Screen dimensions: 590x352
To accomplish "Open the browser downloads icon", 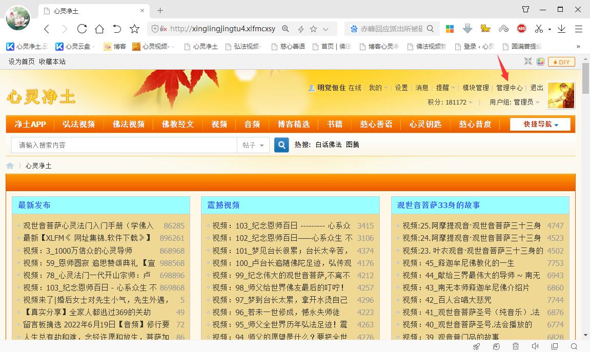I will pyautogui.click(x=561, y=29).
